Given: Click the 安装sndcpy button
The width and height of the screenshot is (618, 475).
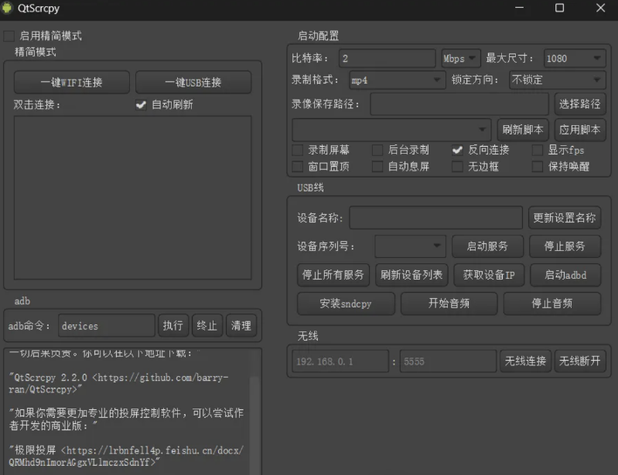Looking at the screenshot, I should [346, 304].
